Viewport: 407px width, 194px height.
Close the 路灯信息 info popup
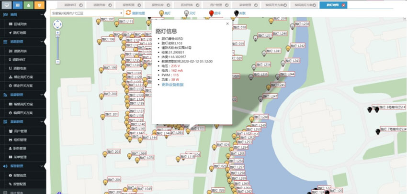point(227,23)
